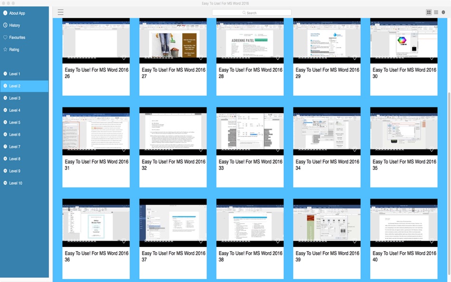Open lesson 30 color picker thumbnail
Image resolution: width=451 pixels, height=282 pixels.
[x=404, y=40]
